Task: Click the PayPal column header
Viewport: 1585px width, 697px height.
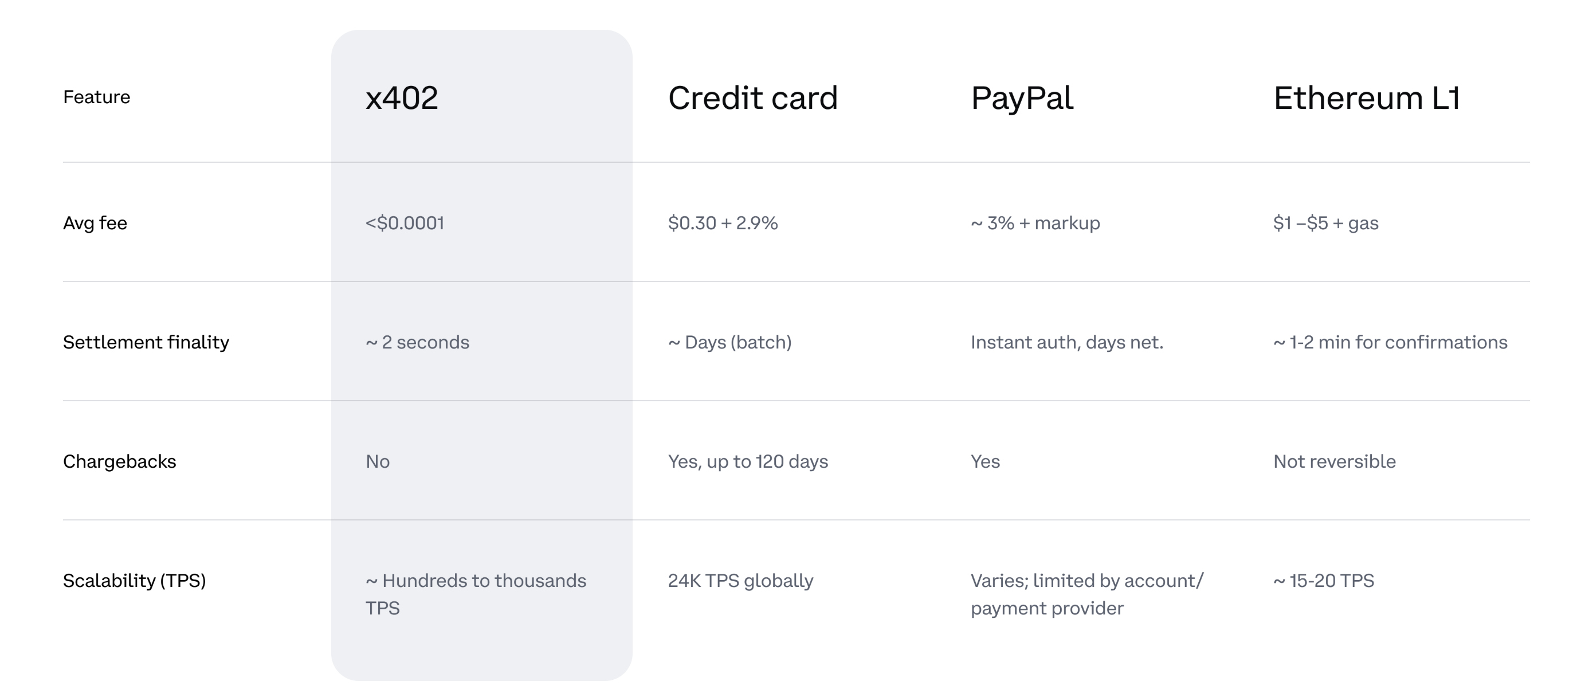Action: click(1021, 98)
